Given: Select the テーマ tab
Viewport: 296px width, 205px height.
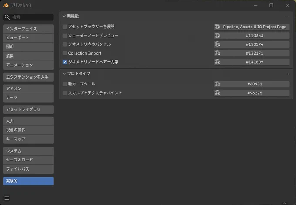Looking at the screenshot, I should tap(28, 98).
